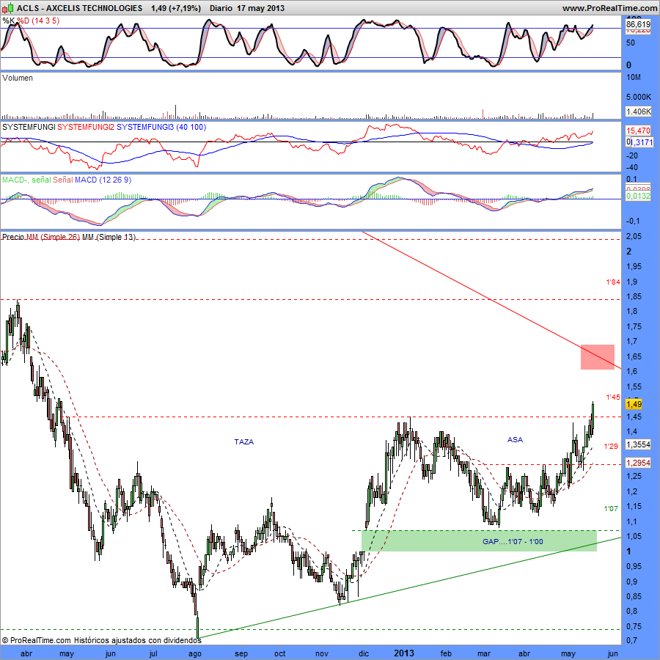Select the ACLS - AXCELIS TECHNOLOGIES title
Image resolution: width=660 pixels, height=660 pixels.
point(79,8)
